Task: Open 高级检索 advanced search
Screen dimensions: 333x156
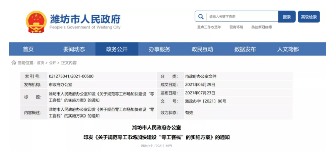Action: coord(309,17)
